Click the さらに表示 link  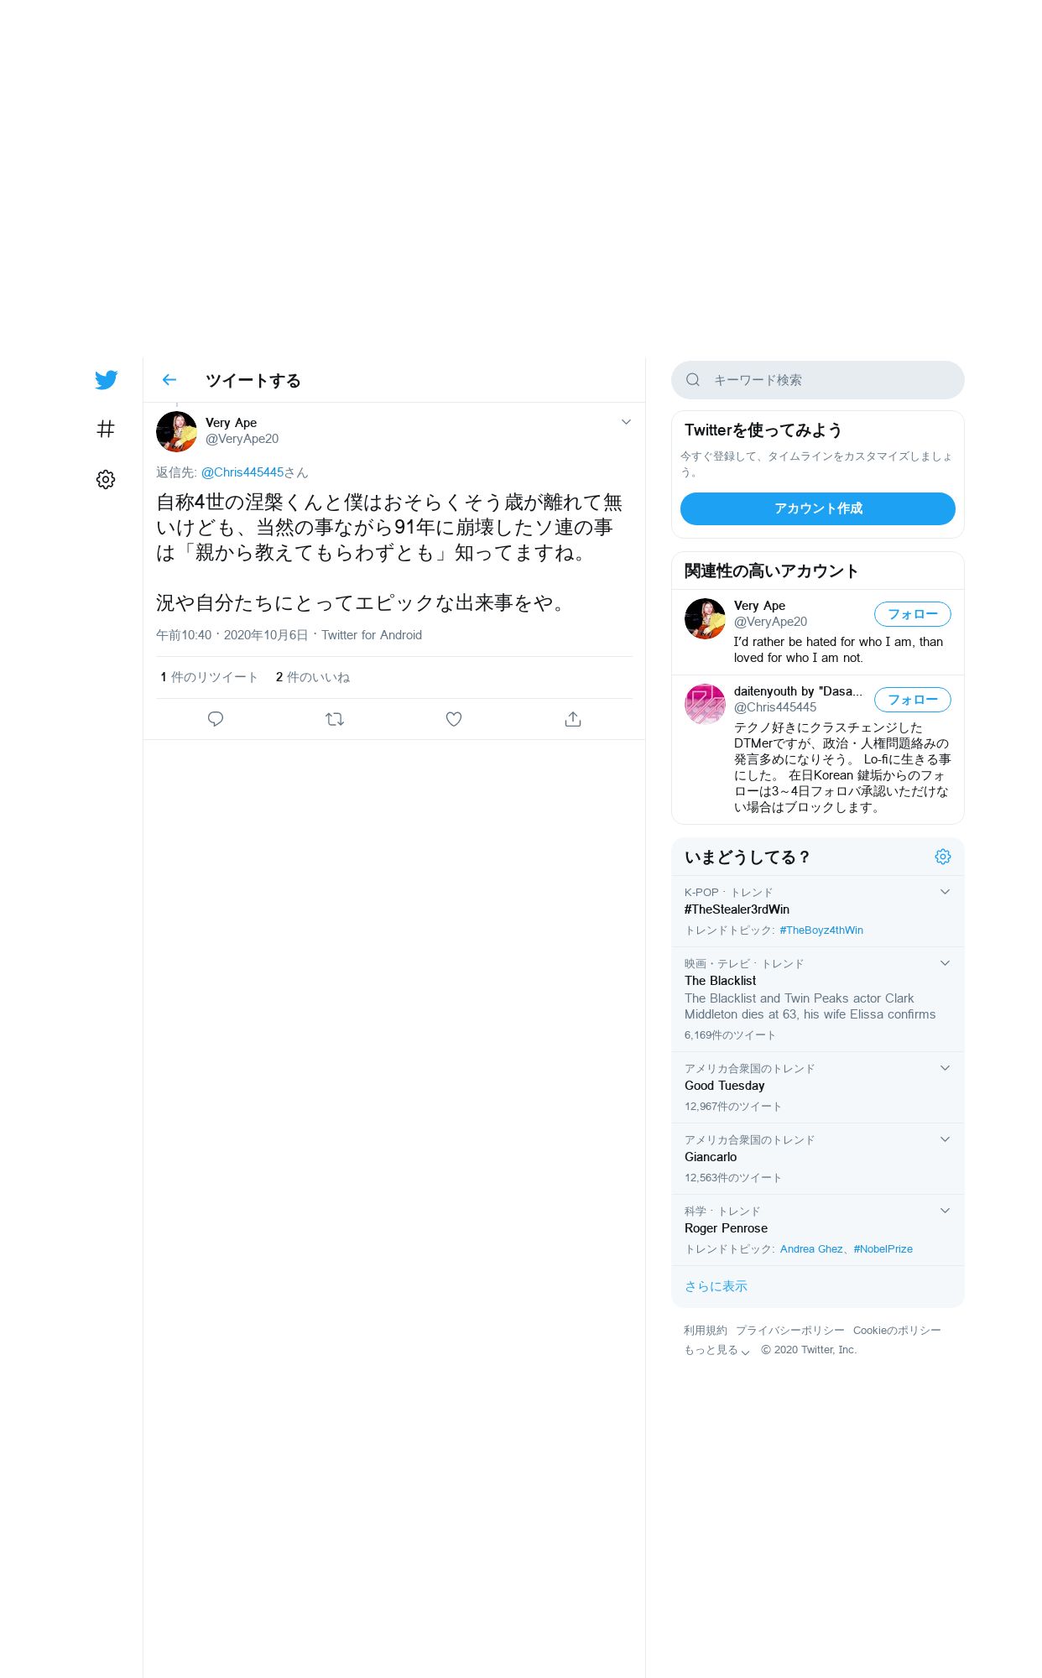pyautogui.click(x=716, y=1286)
